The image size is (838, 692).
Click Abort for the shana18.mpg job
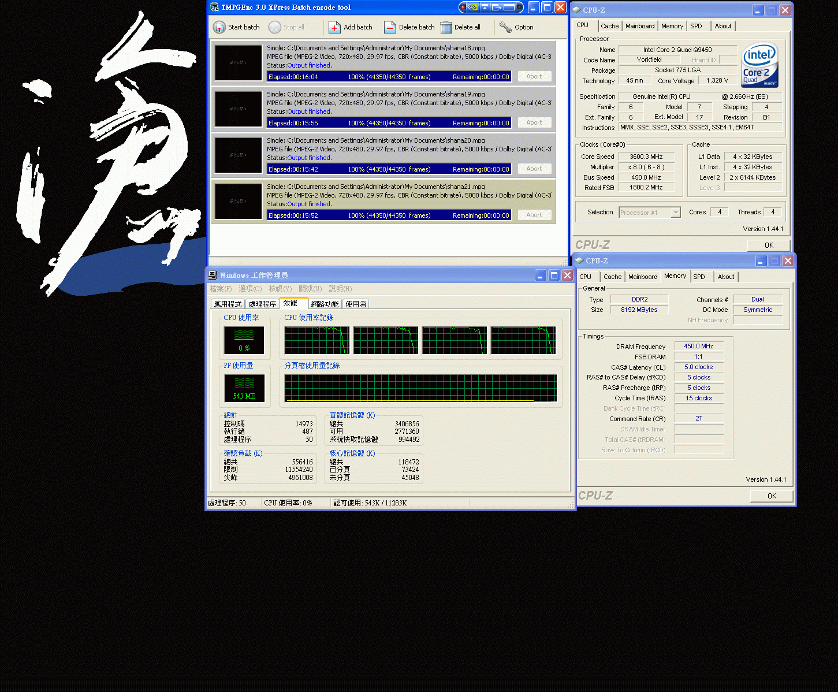point(534,76)
